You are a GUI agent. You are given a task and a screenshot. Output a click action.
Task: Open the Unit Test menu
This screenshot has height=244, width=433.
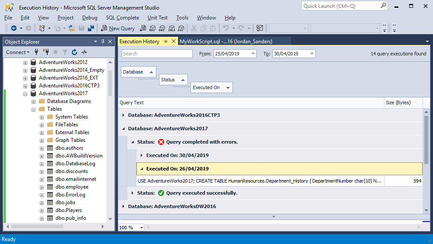(x=158, y=18)
